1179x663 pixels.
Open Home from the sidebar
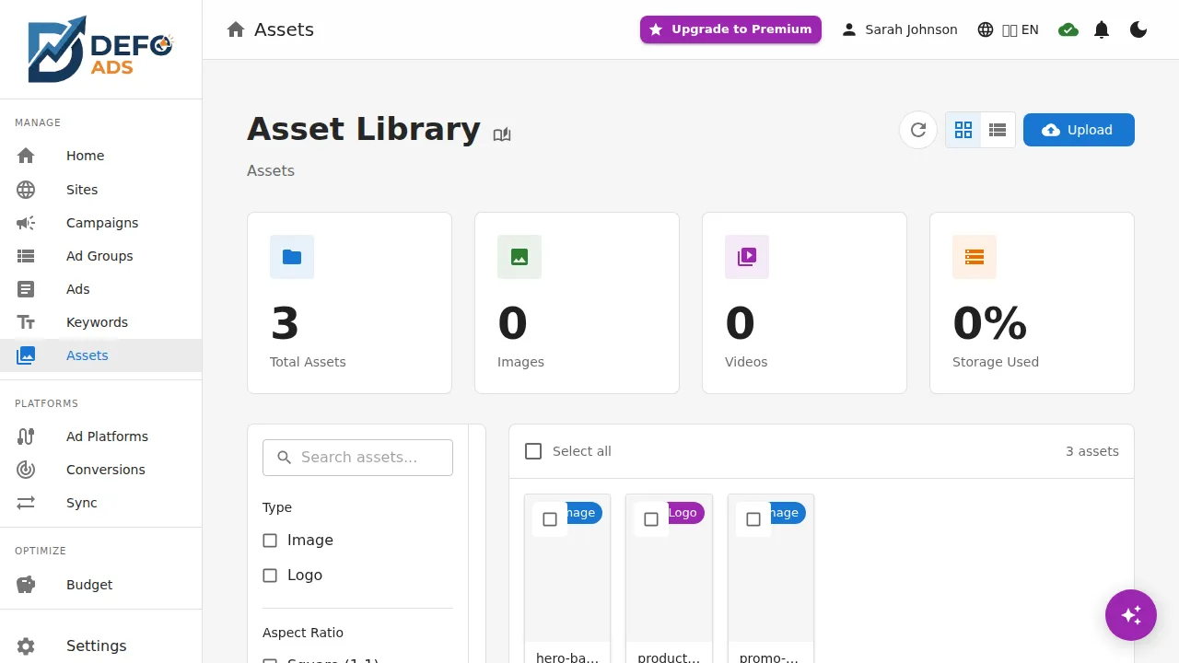pos(101,156)
